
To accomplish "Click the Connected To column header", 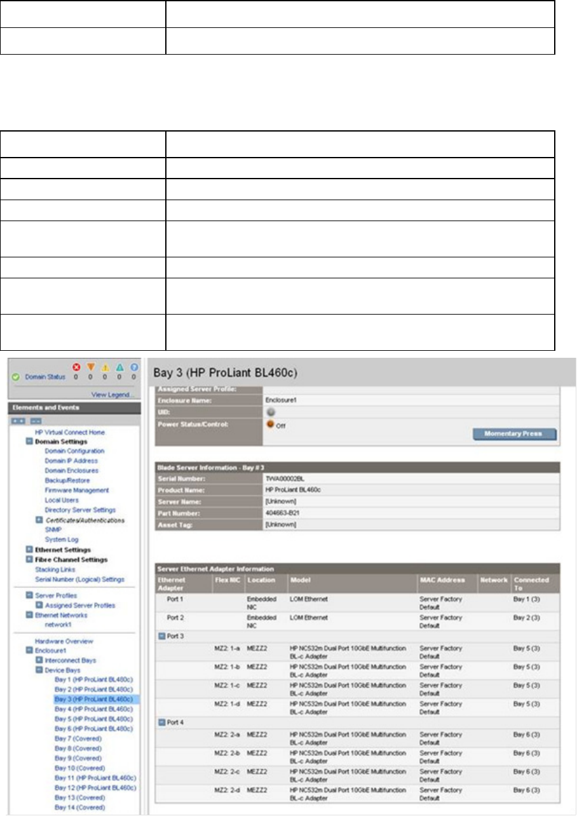I will (531, 583).
